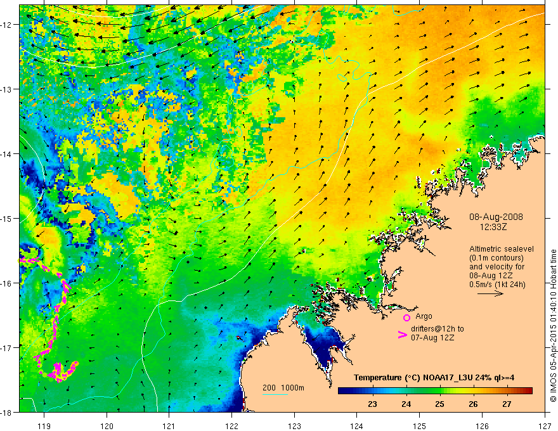Click the longitude axis label 119

[44, 426]
